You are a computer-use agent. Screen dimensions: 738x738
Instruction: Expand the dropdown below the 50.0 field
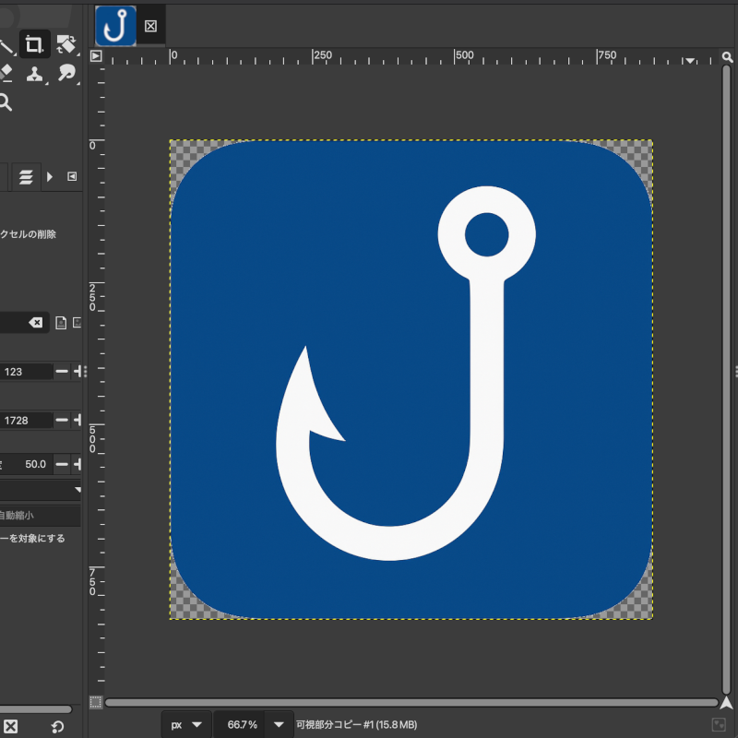coord(77,489)
